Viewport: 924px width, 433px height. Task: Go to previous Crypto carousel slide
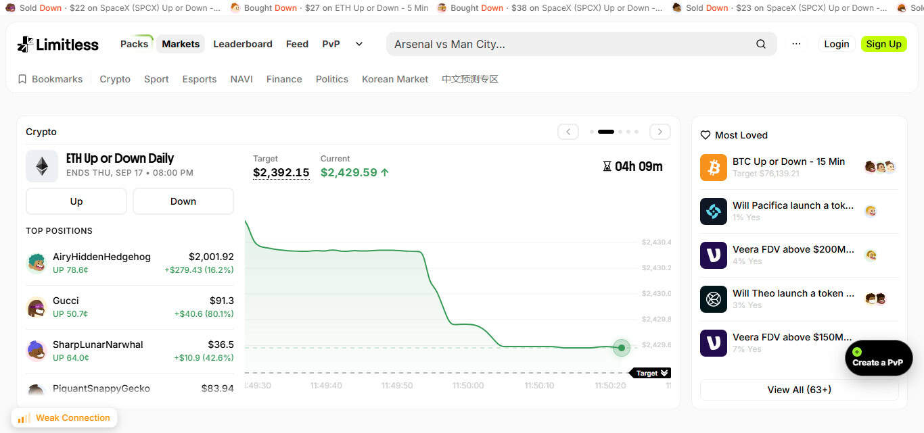(x=568, y=132)
